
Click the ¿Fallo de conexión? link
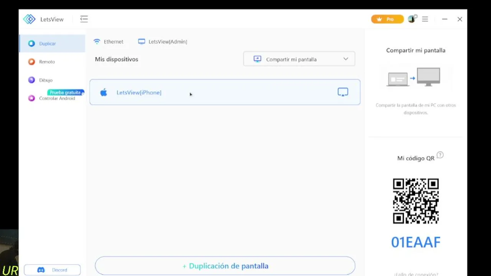(x=416, y=274)
